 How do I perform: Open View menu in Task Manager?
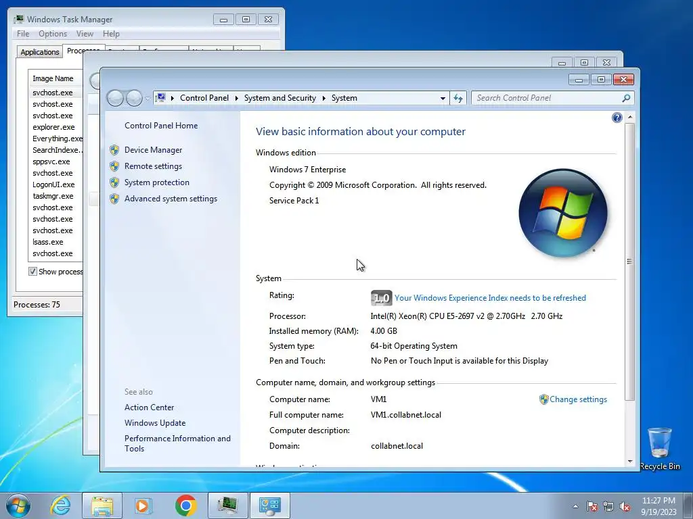coord(85,34)
